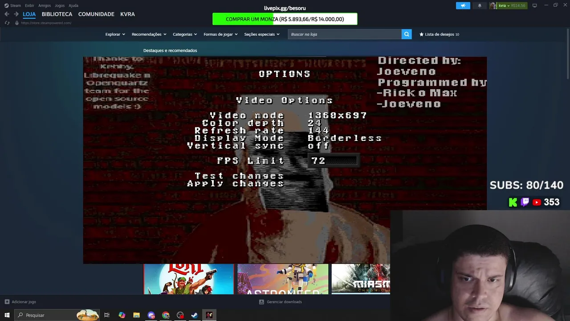
Task: Switch to Steam on the taskbar
Action: click(195, 315)
